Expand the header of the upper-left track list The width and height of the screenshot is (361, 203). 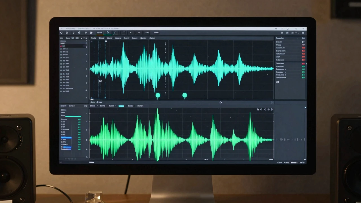coord(61,38)
